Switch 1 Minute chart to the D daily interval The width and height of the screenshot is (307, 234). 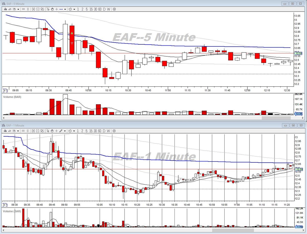(104, 131)
